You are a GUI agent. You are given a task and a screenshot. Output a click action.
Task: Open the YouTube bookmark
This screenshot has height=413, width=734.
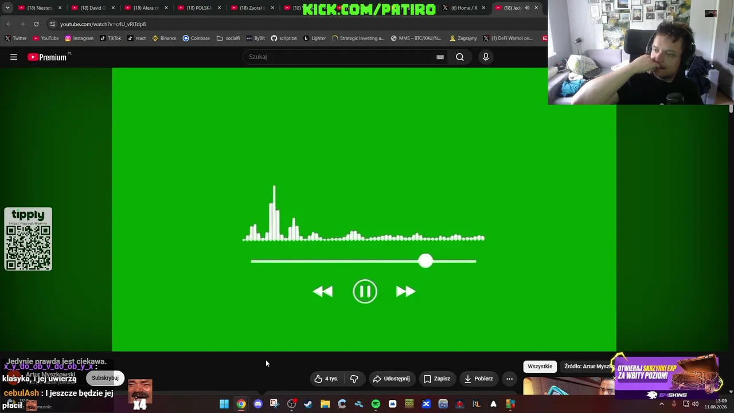(x=46, y=38)
